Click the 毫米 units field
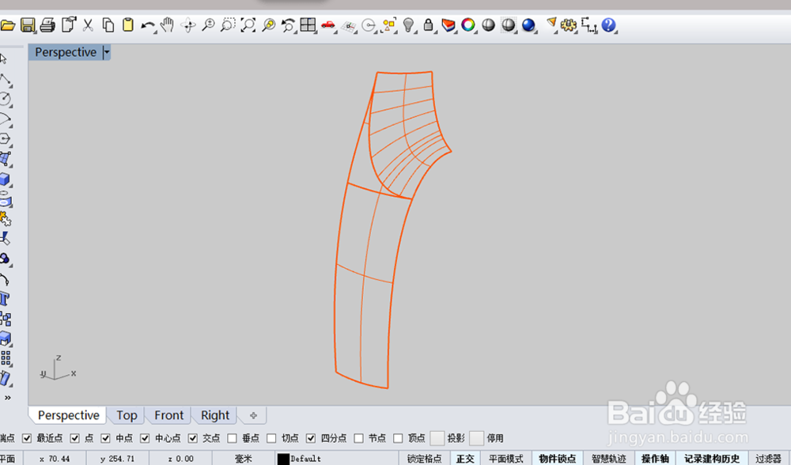The image size is (791, 465). pyautogui.click(x=243, y=459)
